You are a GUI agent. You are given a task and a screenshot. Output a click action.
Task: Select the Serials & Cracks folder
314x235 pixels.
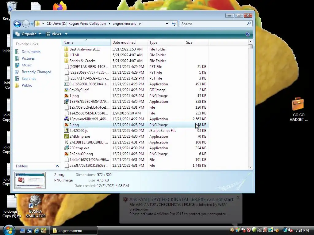pos(82,61)
